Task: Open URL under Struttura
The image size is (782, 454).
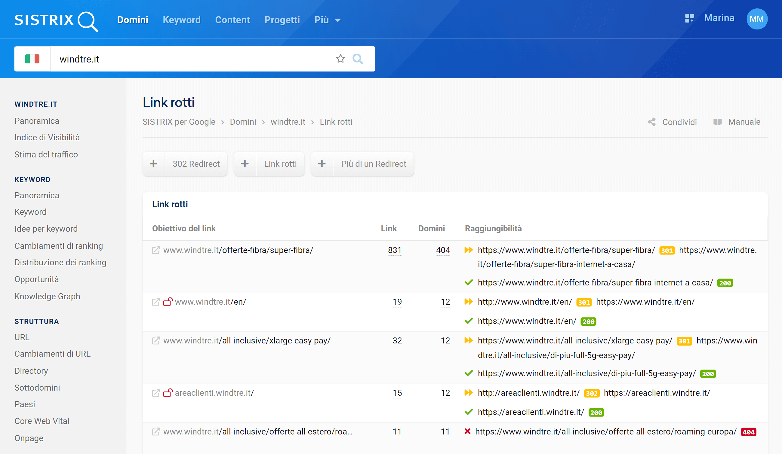Action: tap(22, 337)
